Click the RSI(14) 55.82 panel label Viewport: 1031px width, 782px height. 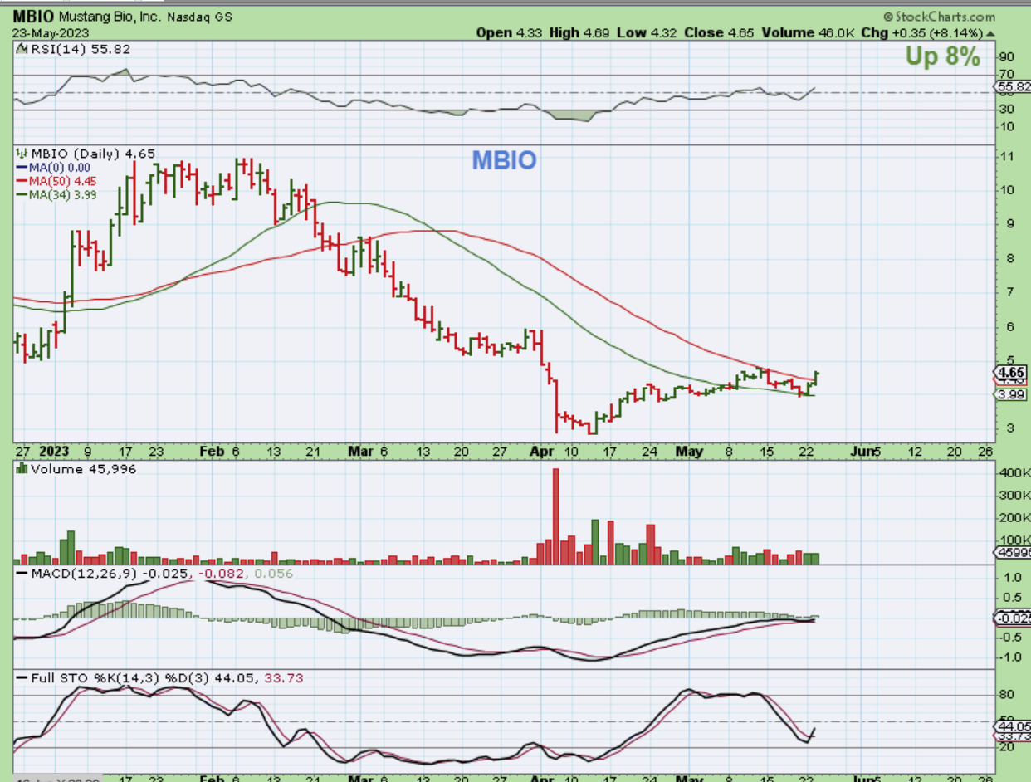[80, 49]
